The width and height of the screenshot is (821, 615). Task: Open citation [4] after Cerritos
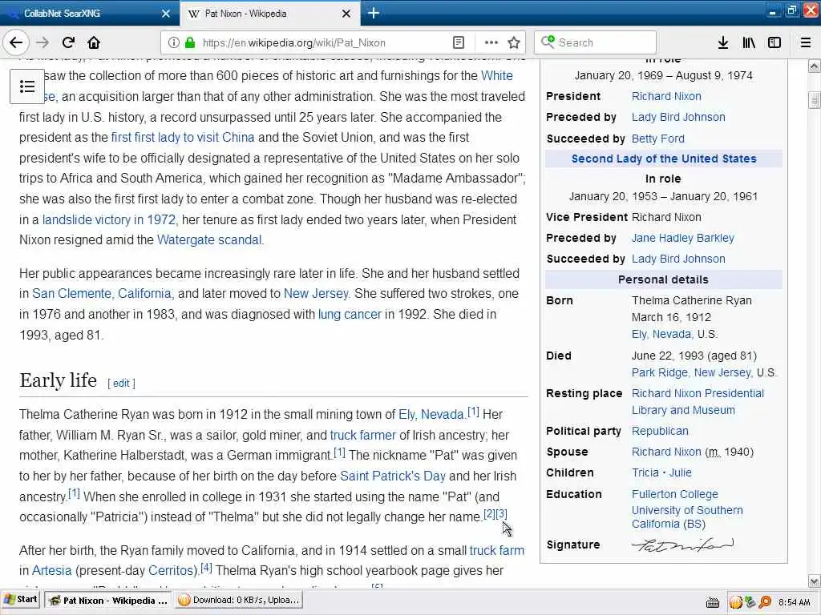[206, 568]
